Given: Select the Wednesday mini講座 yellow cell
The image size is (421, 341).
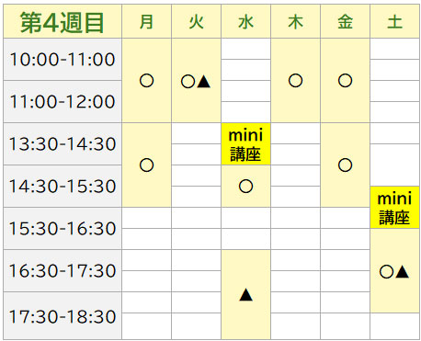Looking at the screenshot, I should (x=245, y=144).
